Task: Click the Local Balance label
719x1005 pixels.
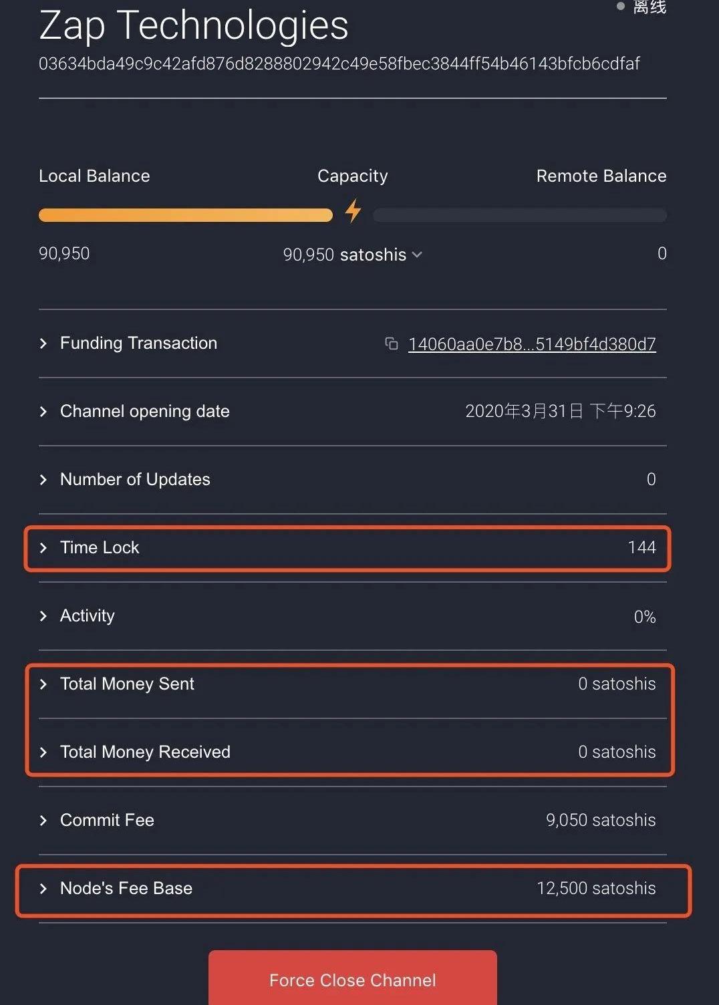Action: pos(94,176)
